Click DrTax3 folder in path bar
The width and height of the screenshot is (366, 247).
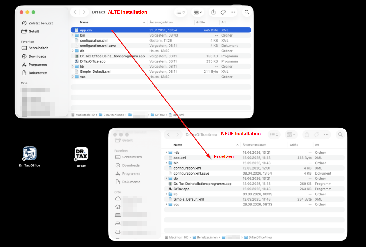coord(158,115)
